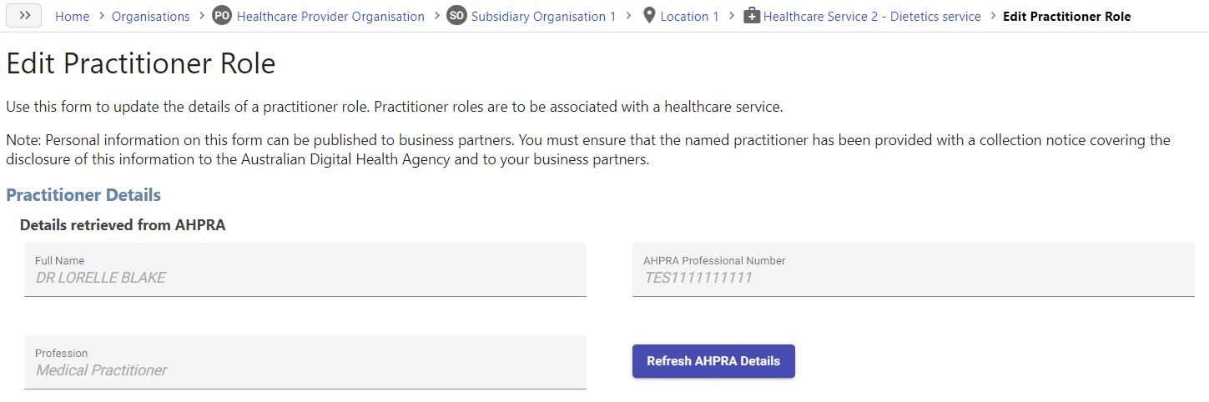Expand the sidebar with double-chevron button
Image resolution: width=1209 pixels, height=402 pixels.
[x=24, y=15]
